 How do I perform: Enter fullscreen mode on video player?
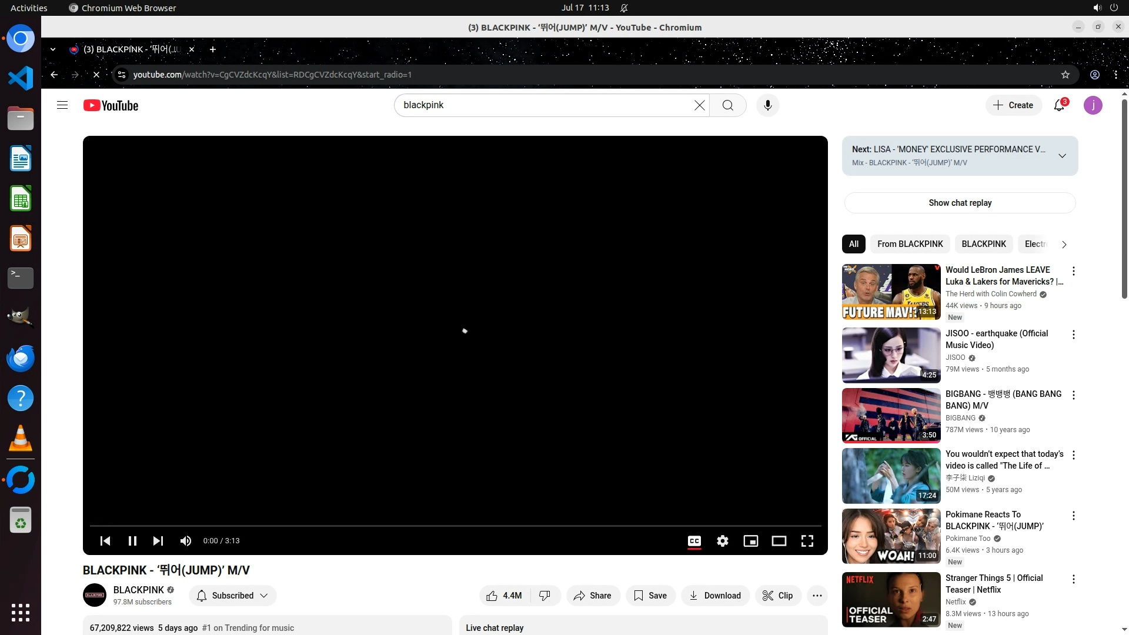point(807,541)
